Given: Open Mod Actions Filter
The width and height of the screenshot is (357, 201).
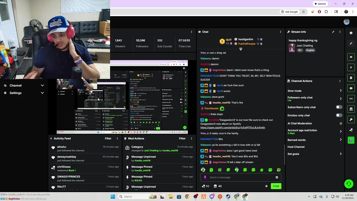Looking at the screenshot, I should click(182, 138).
